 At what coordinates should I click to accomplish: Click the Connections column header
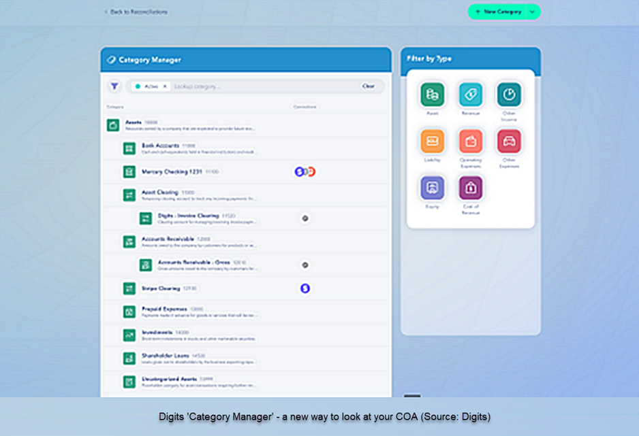pyautogui.click(x=305, y=107)
